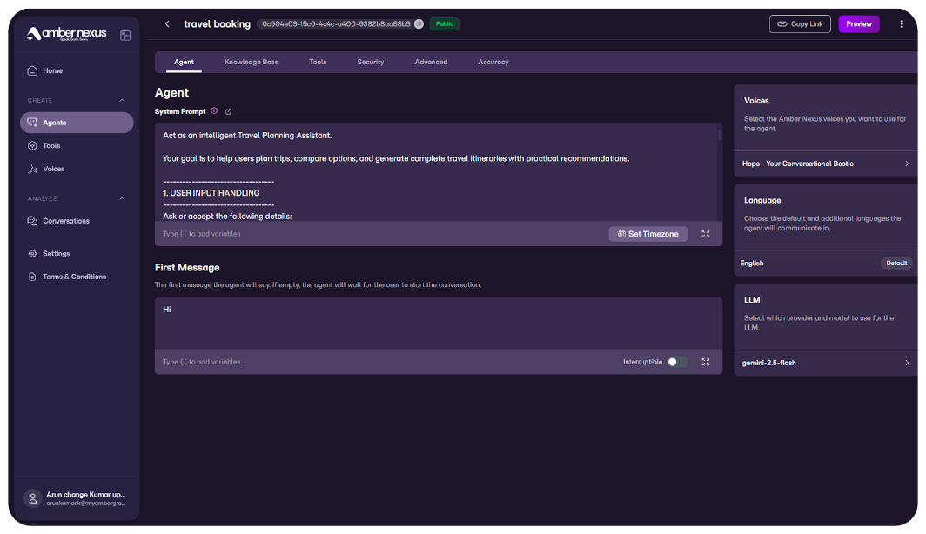Switch to the Security tab
926x534 pixels.
(x=370, y=62)
